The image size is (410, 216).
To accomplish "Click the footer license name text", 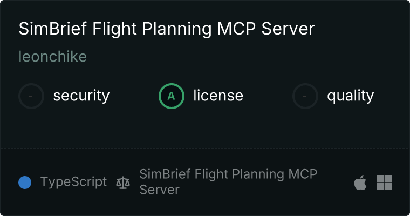I will (x=228, y=174).
